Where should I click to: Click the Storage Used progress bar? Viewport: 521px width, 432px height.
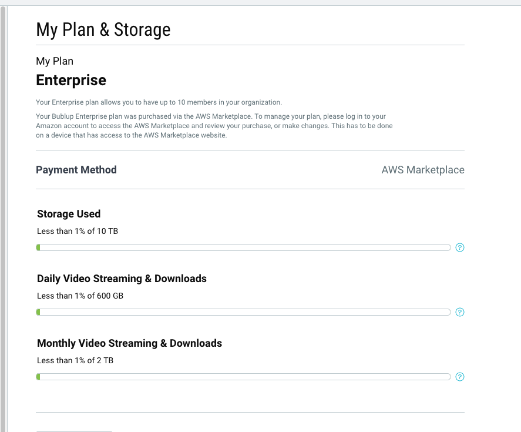point(243,247)
